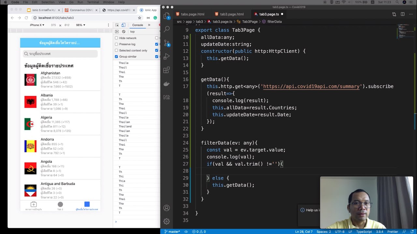Viewport: 417px width, 234px height.
Task: Split the editor to the right
Action: point(403,14)
